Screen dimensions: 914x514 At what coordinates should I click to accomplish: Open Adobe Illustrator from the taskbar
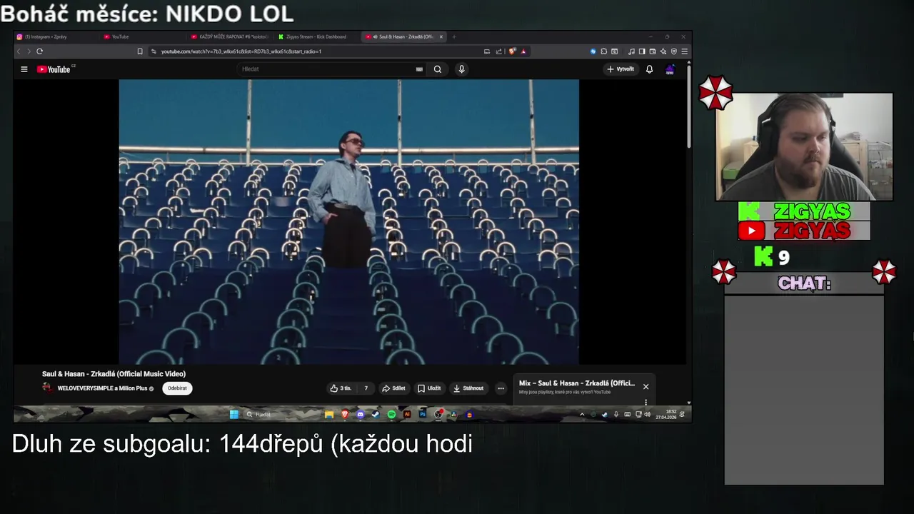[x=407, y=414]
